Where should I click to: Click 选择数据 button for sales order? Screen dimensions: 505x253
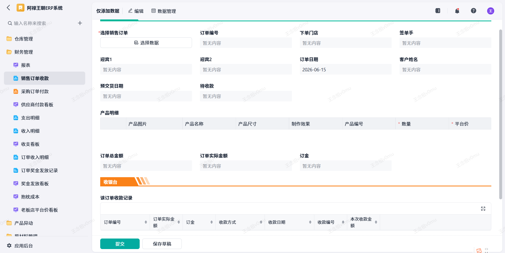coord(146,43)
